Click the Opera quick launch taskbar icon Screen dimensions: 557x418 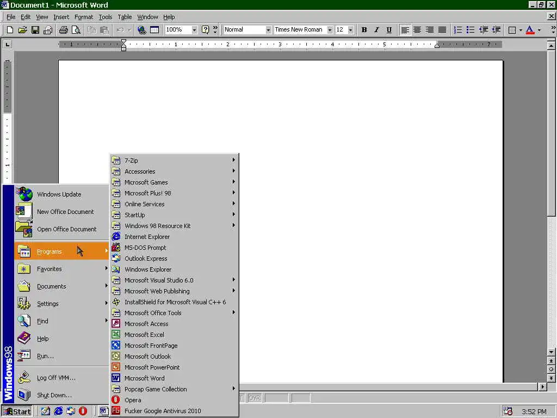[x=83, y=411]
